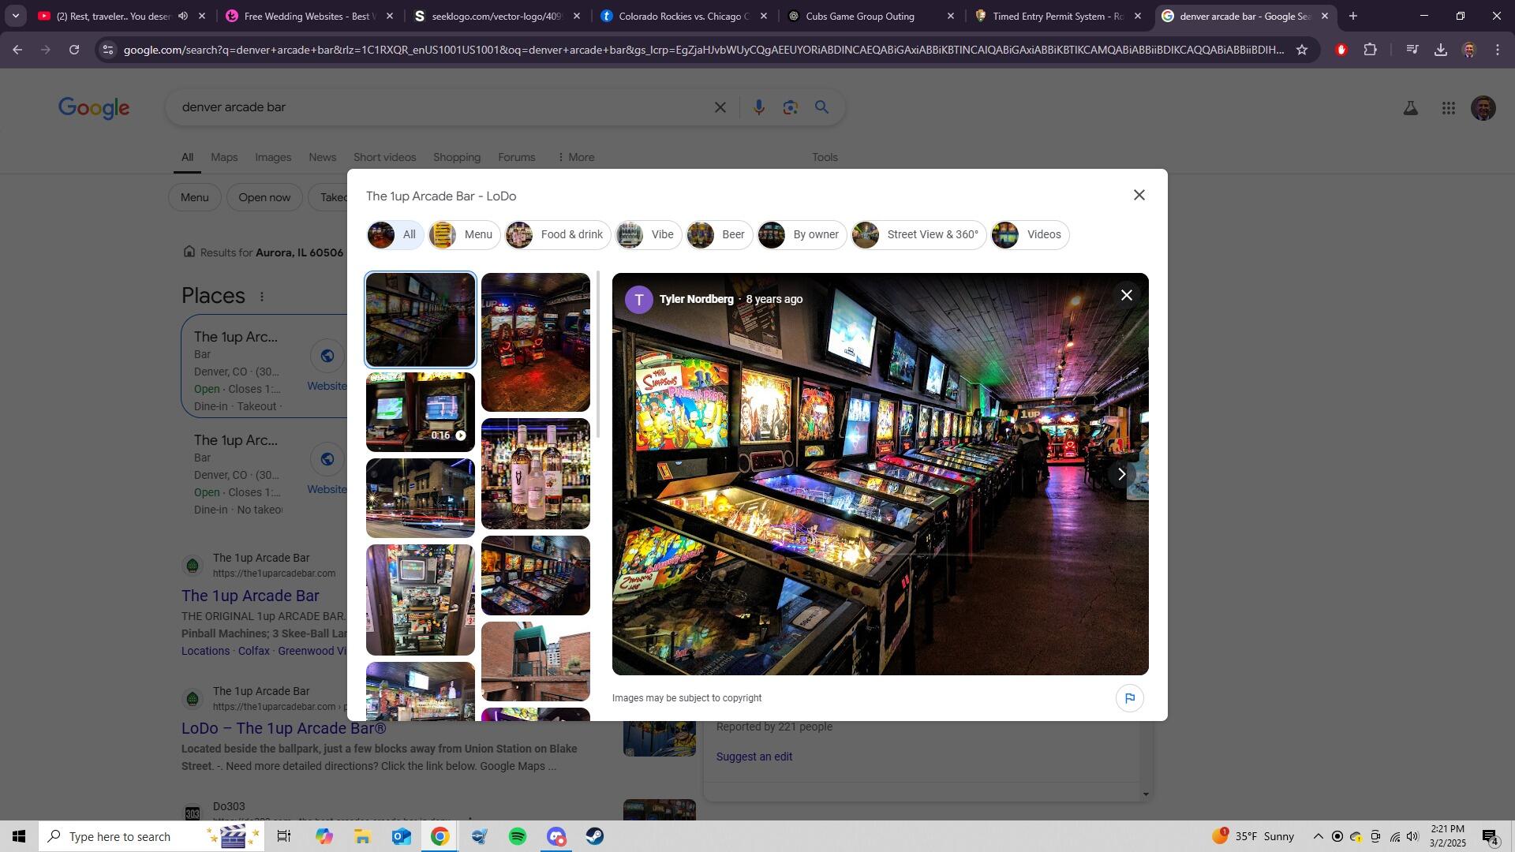The width and height of the screenshot is (1515, 852).
Task: Open LoDo – The 1up Arcade Bar link
Action: (x=284, y=728)
